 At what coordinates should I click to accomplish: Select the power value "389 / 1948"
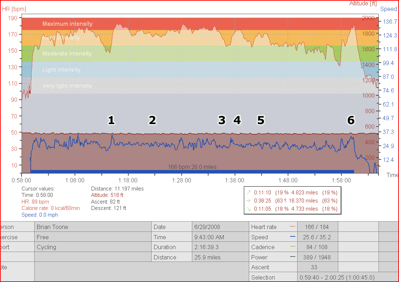point(318,257)
